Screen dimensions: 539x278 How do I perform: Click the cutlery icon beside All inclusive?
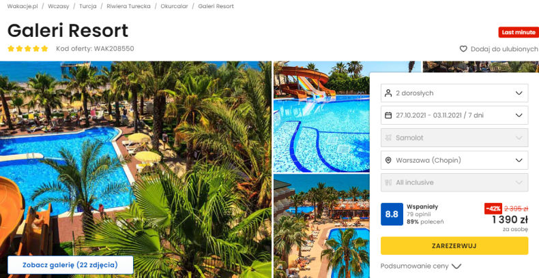pyautogui.click(x=388, y=183)
